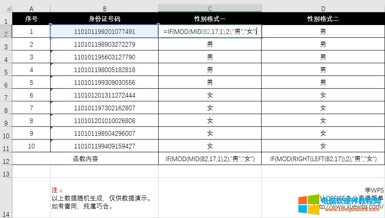
Task: Select column C header
Action: (x=210, y=9)
